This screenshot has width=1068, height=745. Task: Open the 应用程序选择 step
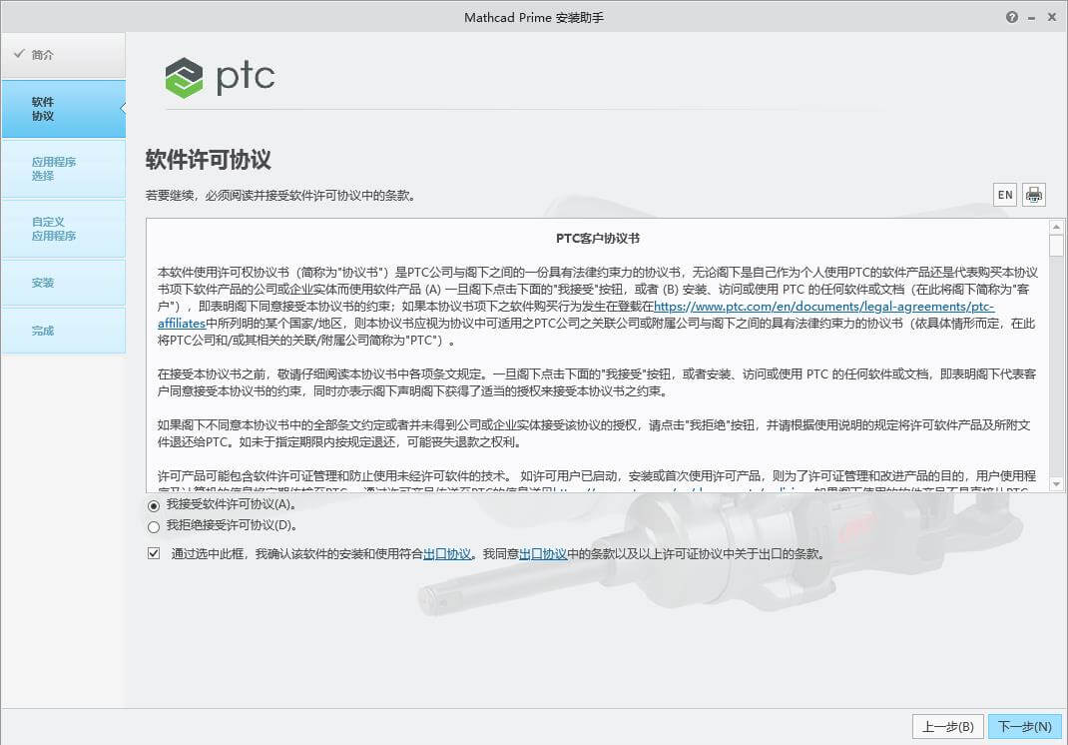(x=63, y=169)
